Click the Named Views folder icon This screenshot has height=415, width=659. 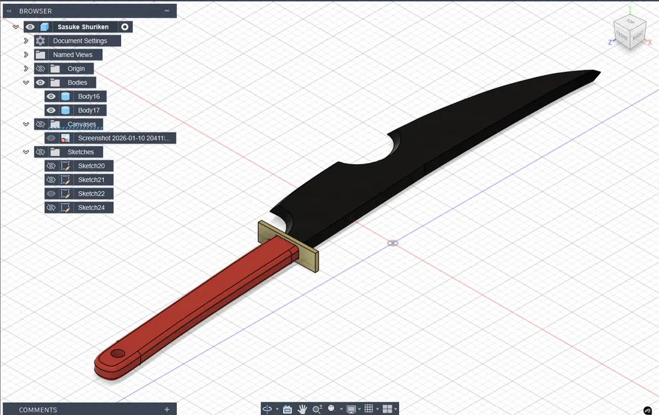[x=40, y=54]
